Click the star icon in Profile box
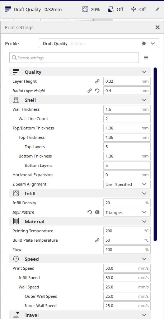164x319 pixels. 144,43
